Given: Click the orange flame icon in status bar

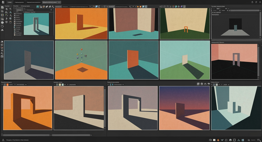Looking at the screenshot, I should [218, 140].
